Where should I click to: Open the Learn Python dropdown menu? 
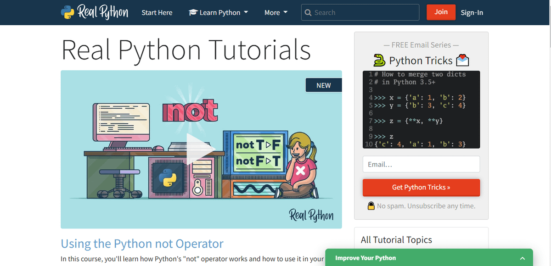pyautogui.click(x=218, y=12)
